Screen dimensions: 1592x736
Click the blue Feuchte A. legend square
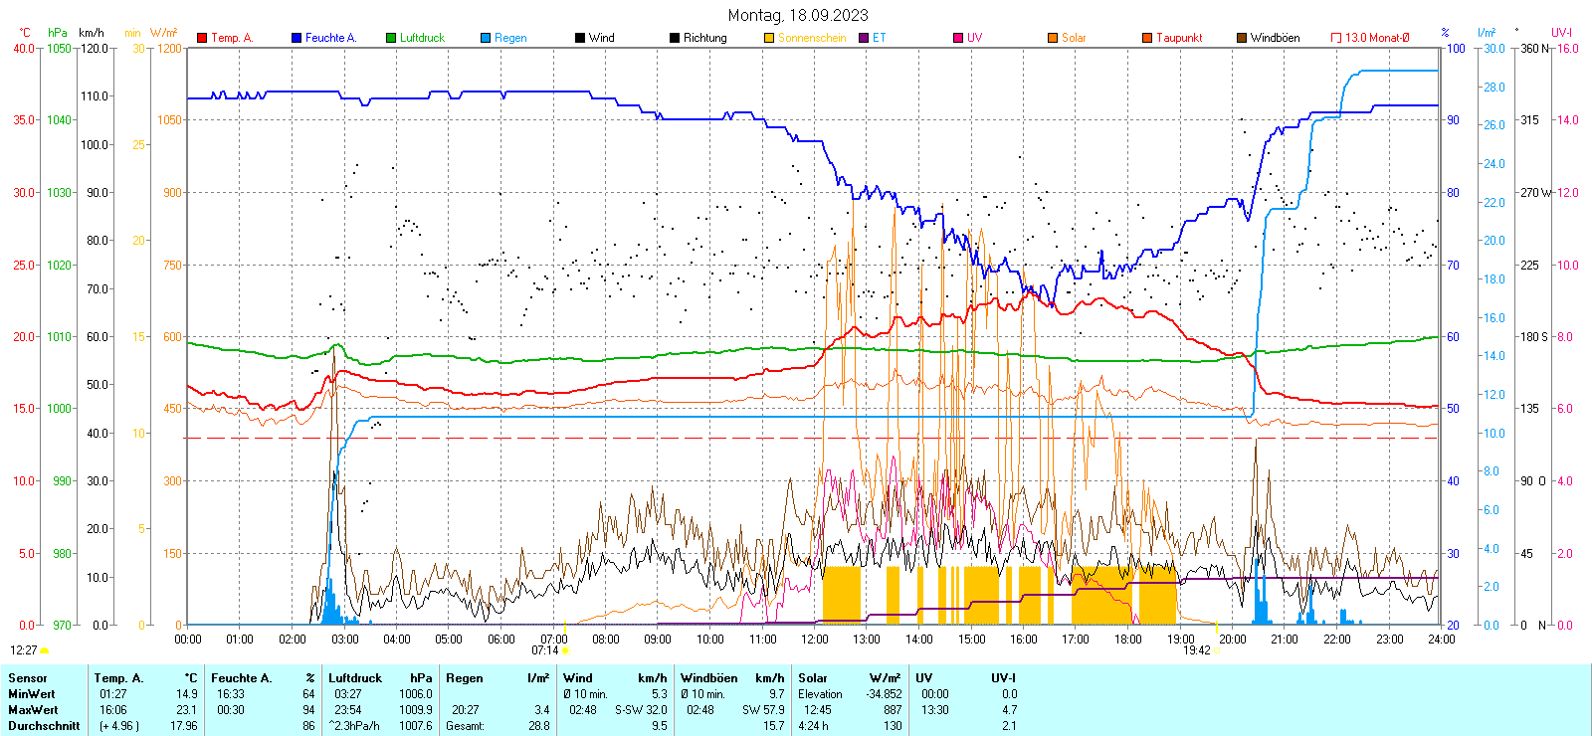click(297, 38)
